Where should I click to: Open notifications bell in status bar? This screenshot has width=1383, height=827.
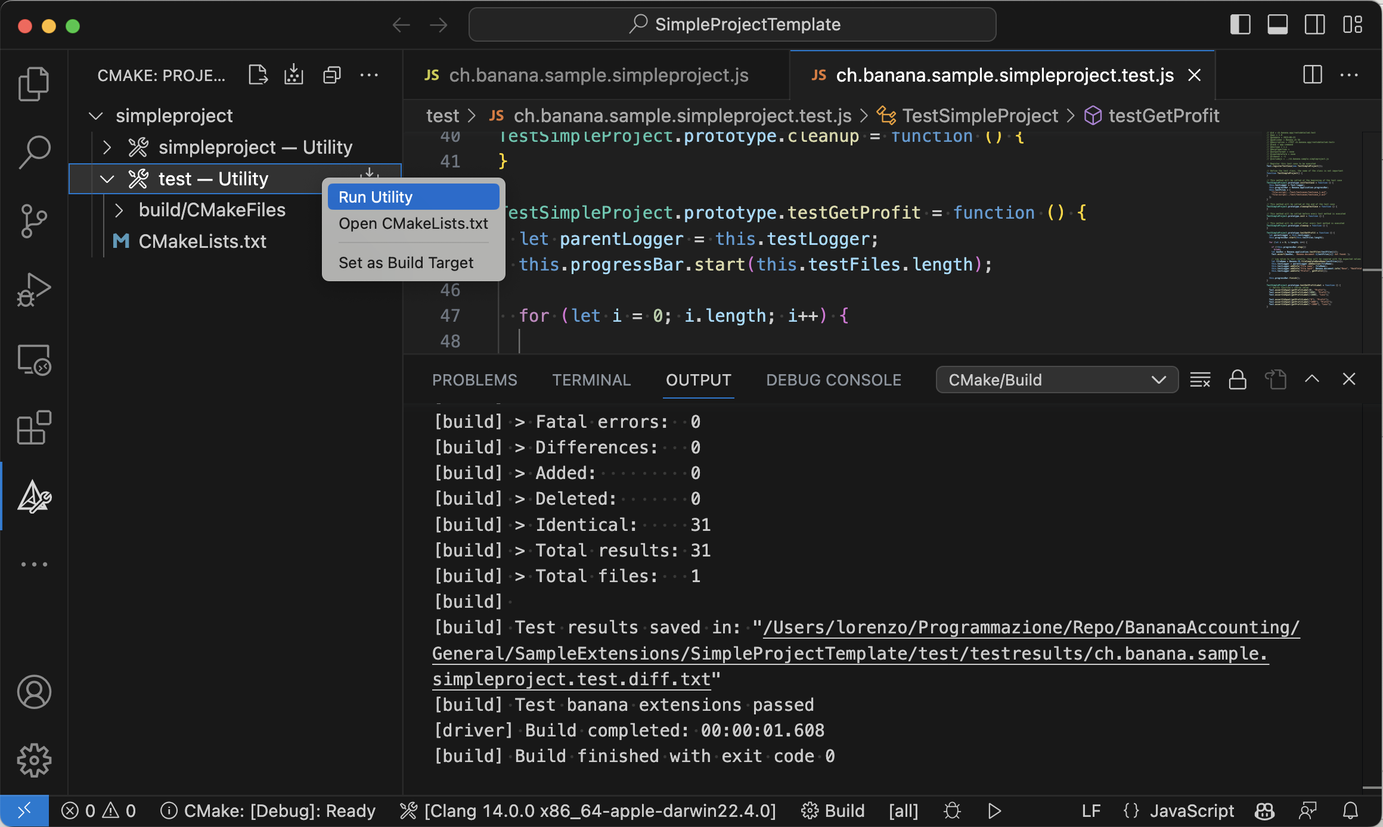1351,811
